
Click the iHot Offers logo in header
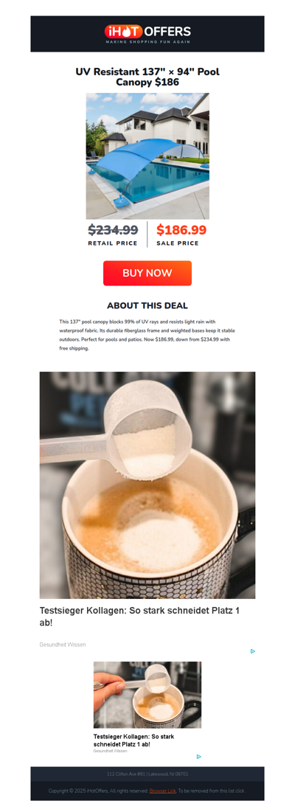(147, 34)
